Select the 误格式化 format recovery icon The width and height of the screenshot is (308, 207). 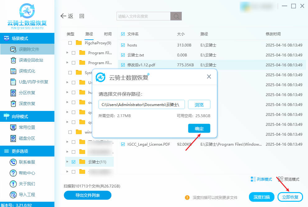coord(13,71)
